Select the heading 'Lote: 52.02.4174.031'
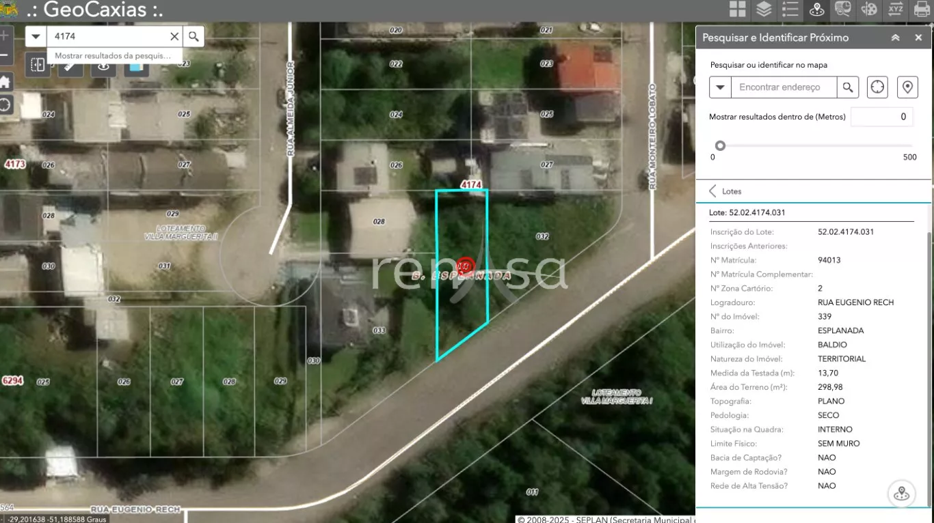The width and height of the screenshot is (934, 523). [747, 213]
